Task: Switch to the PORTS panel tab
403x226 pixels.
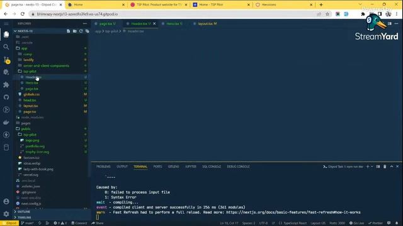Action: tap(157, 166)
